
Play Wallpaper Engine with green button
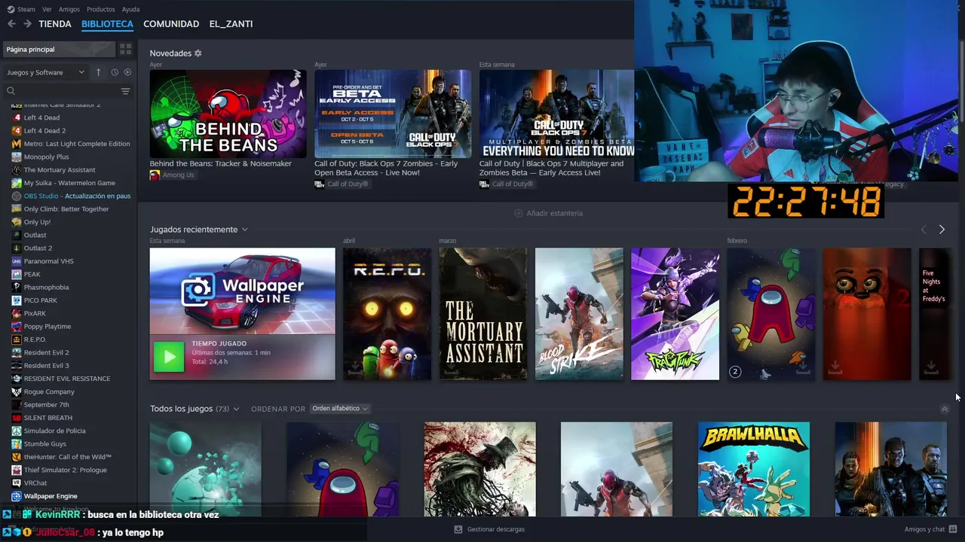pos(169,357)
